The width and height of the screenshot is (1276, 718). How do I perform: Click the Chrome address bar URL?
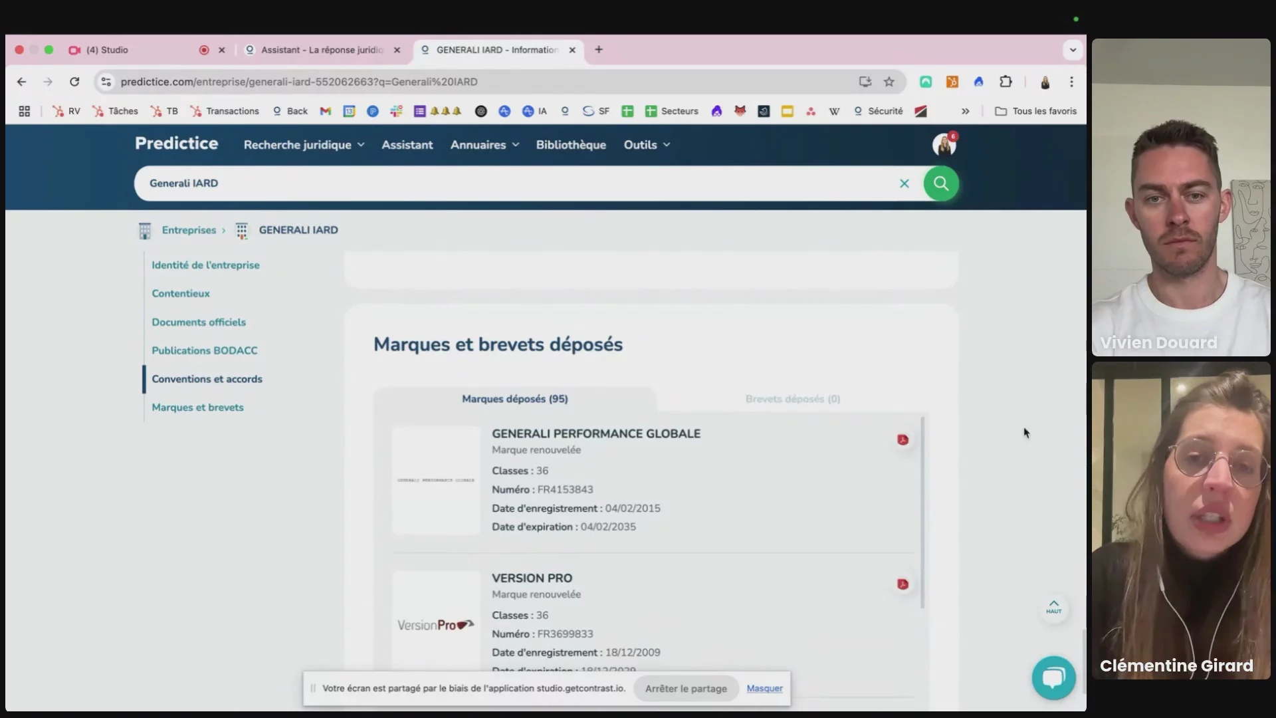coord(299,82)
